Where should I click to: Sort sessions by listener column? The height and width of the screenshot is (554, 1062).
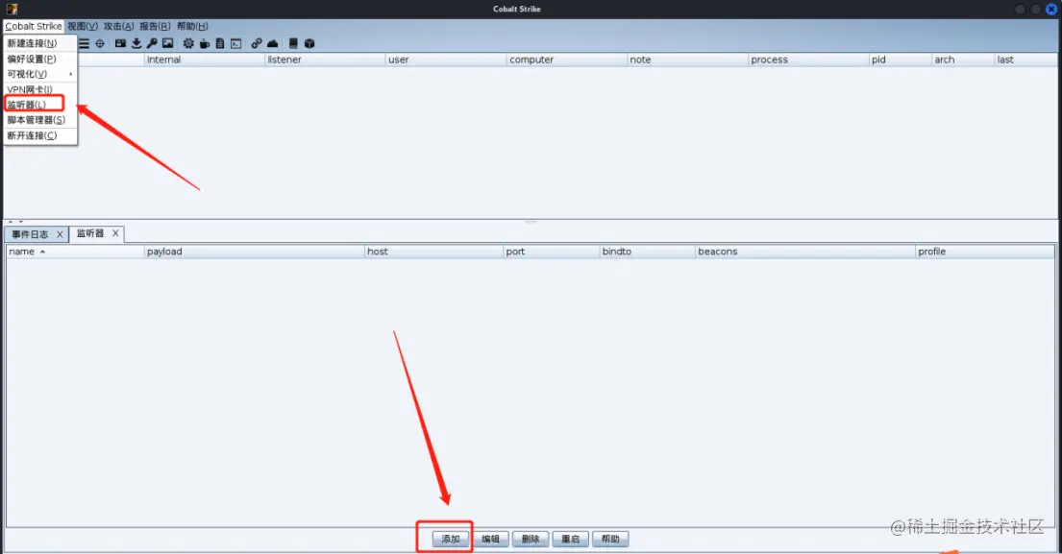(x=325, y=60)
